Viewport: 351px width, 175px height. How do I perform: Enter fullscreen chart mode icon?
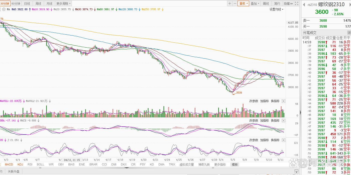pyautogui.click(x=297, y=4)
